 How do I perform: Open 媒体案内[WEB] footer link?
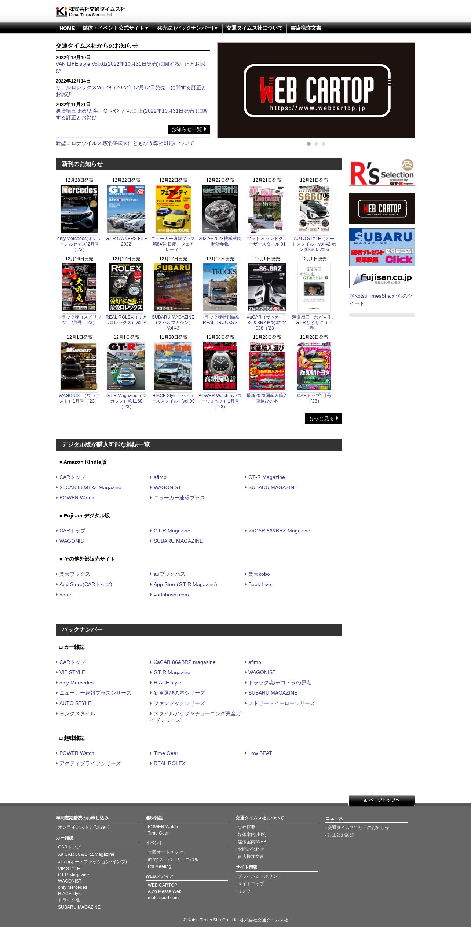pyautogui.click(x=253, y=842)
